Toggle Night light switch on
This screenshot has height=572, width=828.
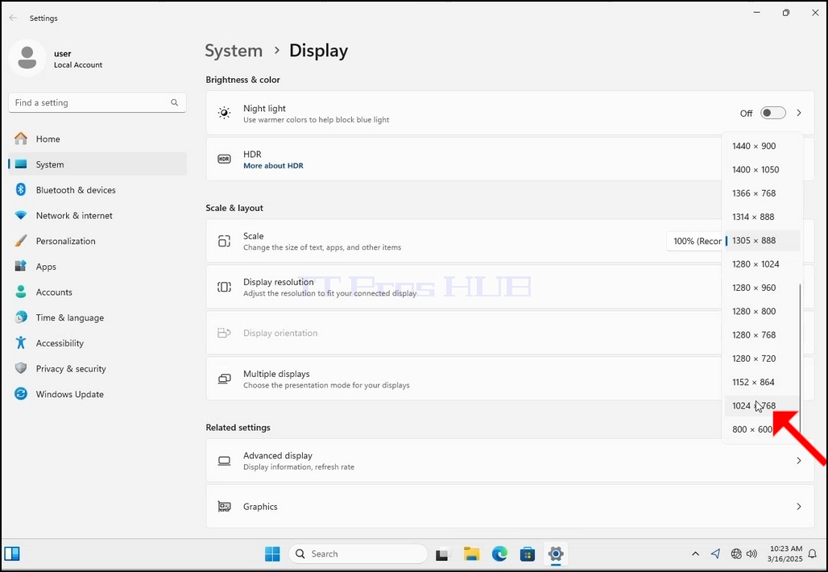(x=773, y=113)
